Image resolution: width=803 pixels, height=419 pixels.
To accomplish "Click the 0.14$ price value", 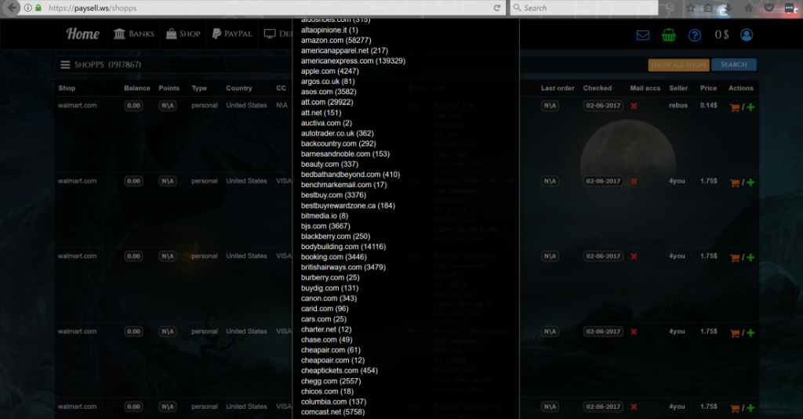I will (x=709, y=106).
